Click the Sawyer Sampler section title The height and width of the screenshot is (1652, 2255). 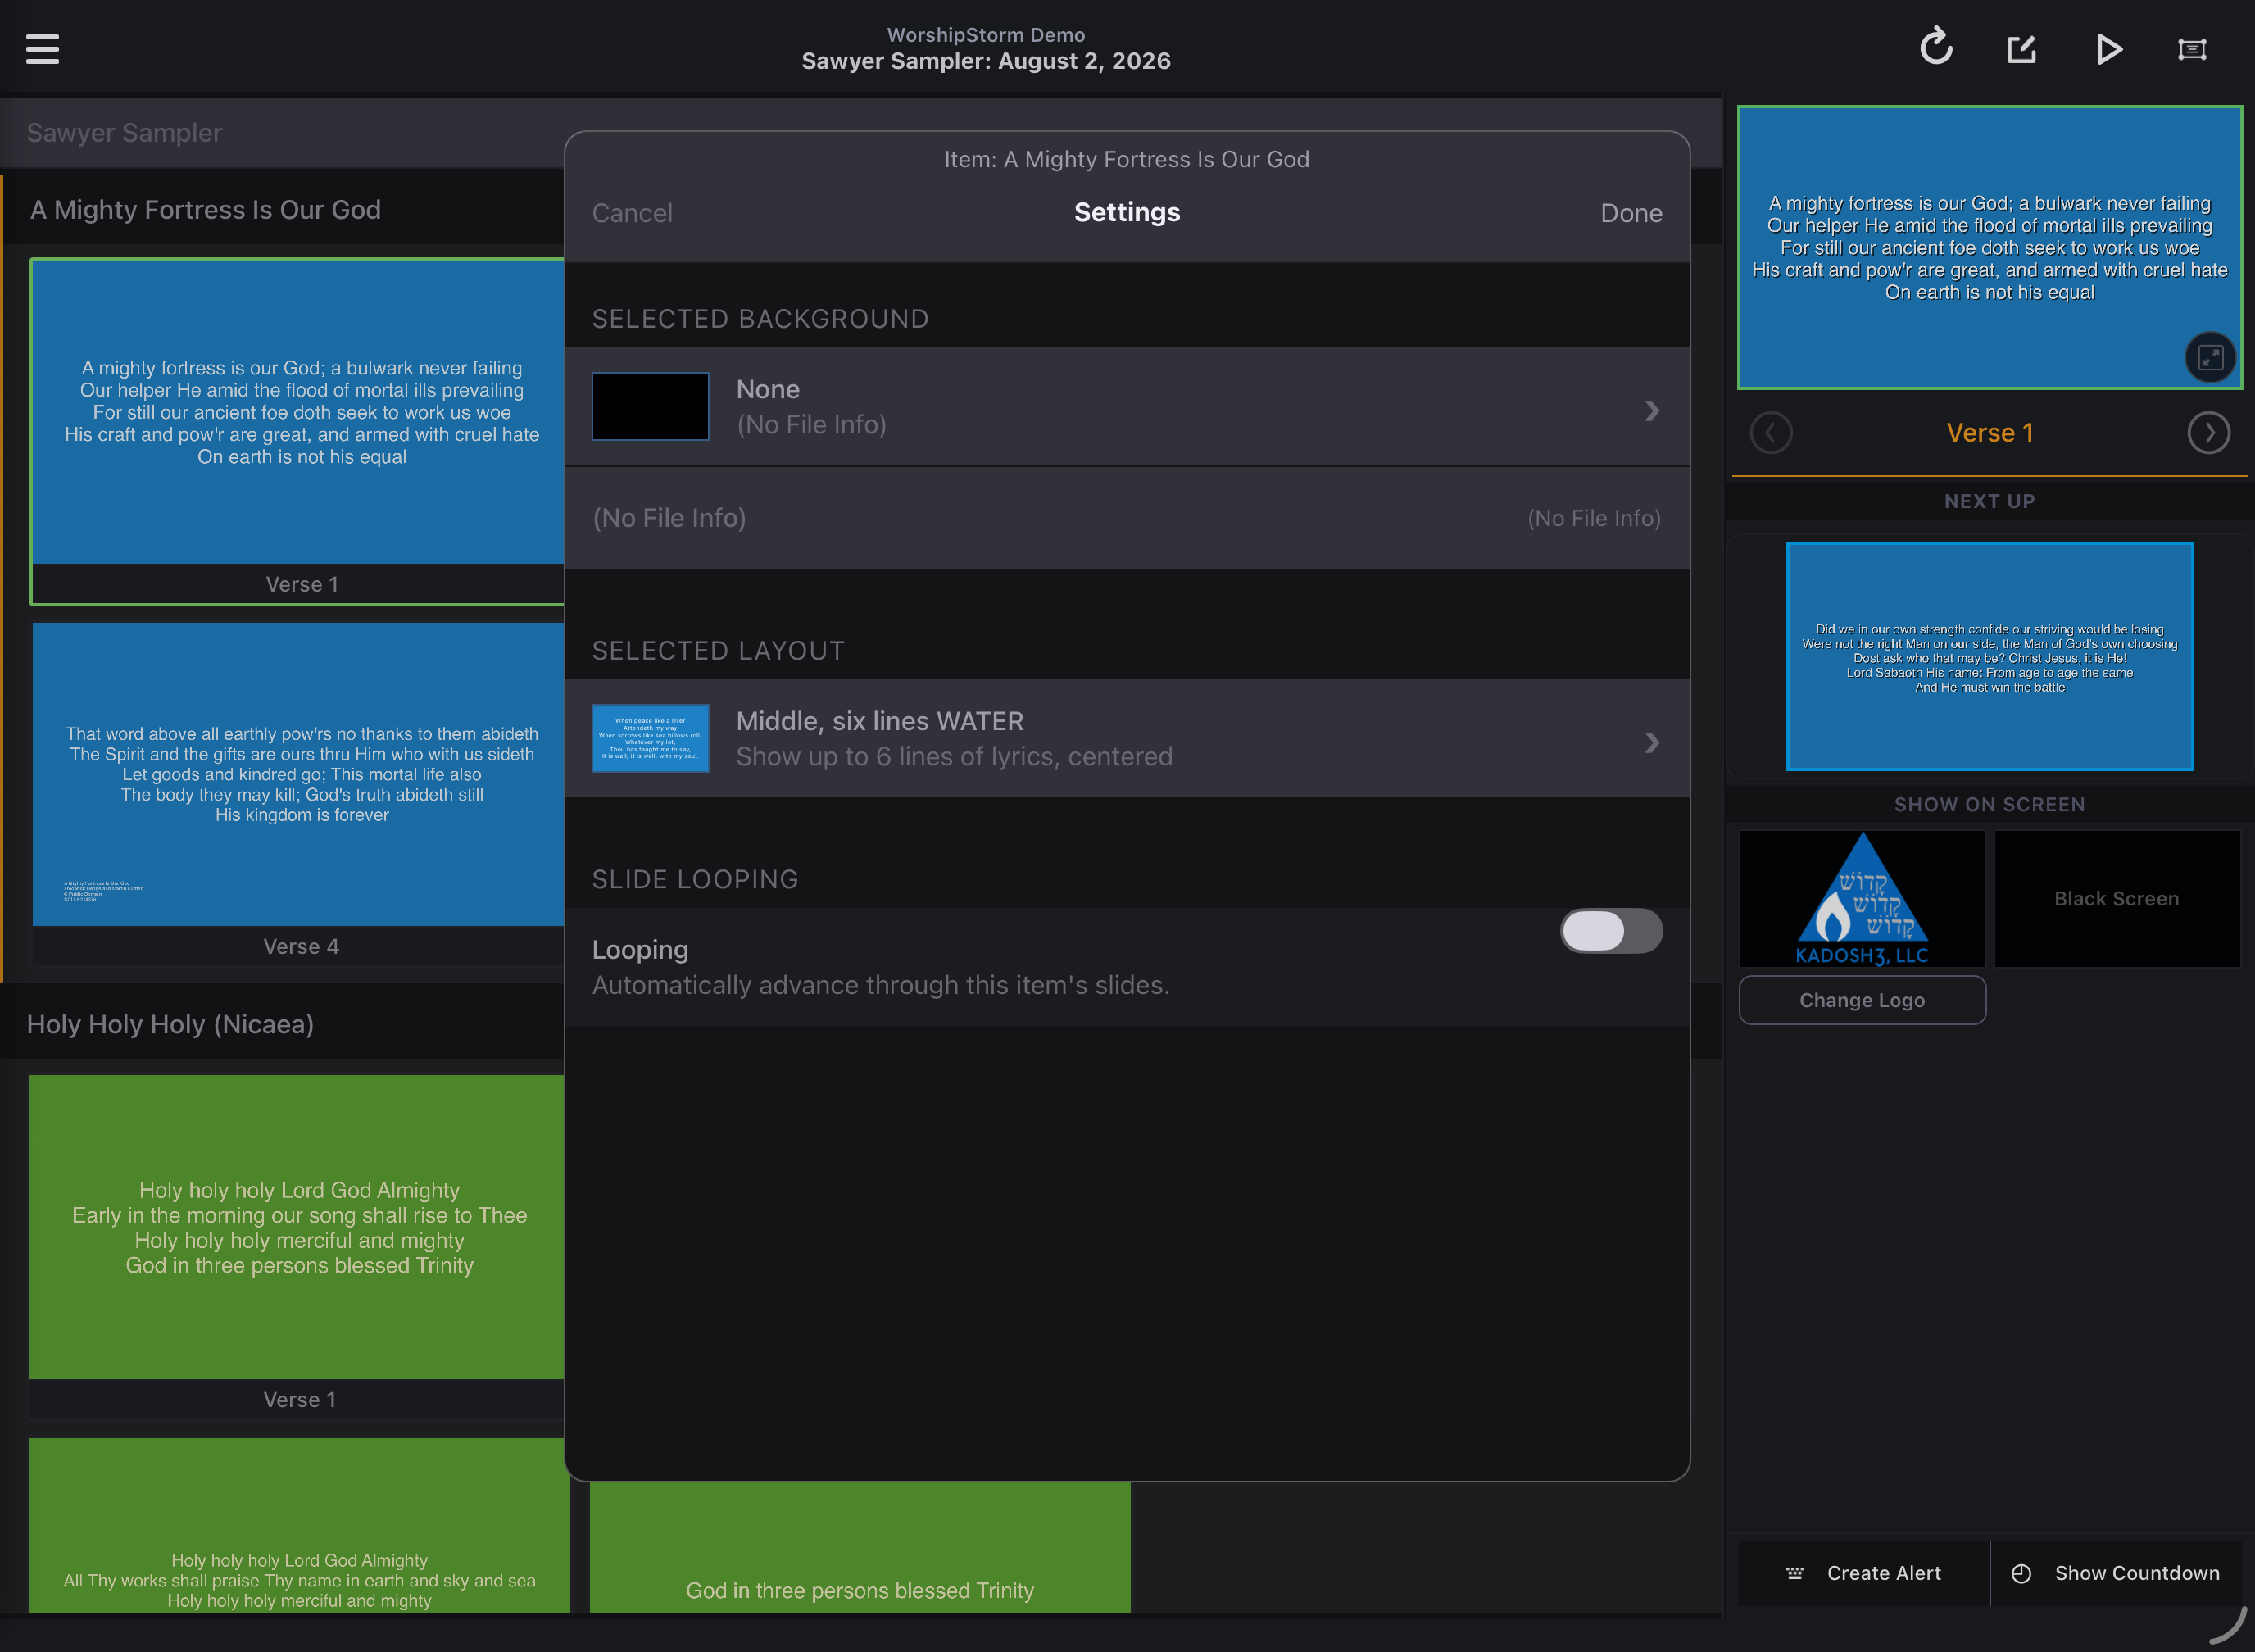coord(124,133)
